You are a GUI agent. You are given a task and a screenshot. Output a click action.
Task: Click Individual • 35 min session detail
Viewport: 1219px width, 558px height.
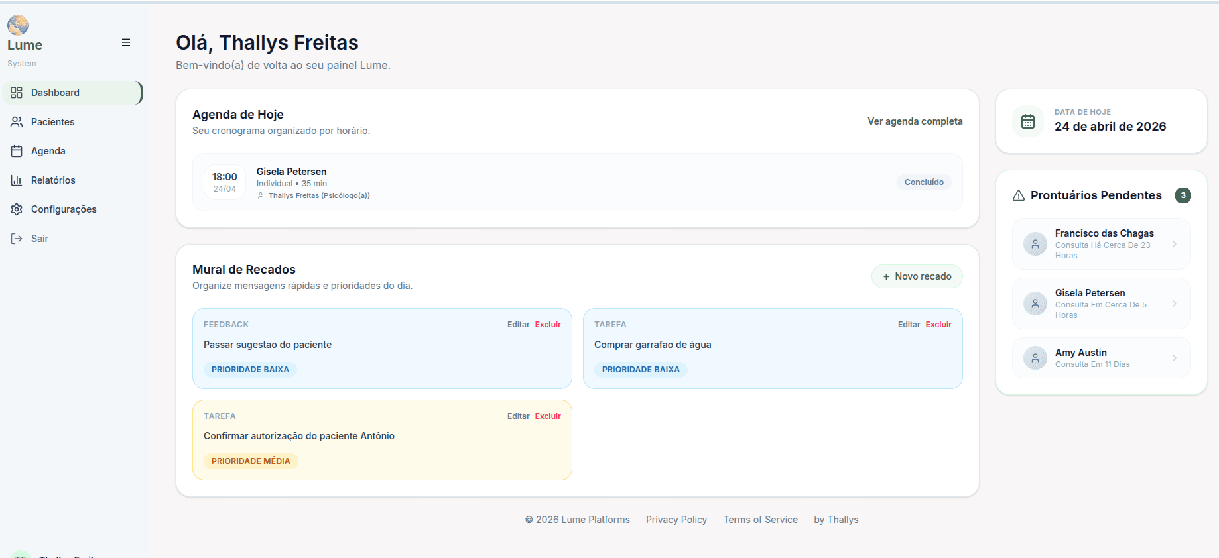pyautogui.click(x=292, y=184)
